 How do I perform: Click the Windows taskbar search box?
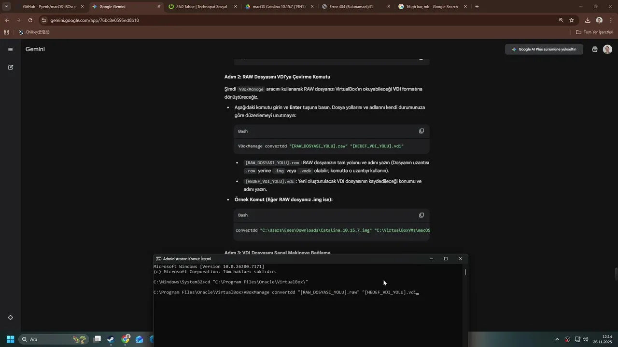(54, 339)
